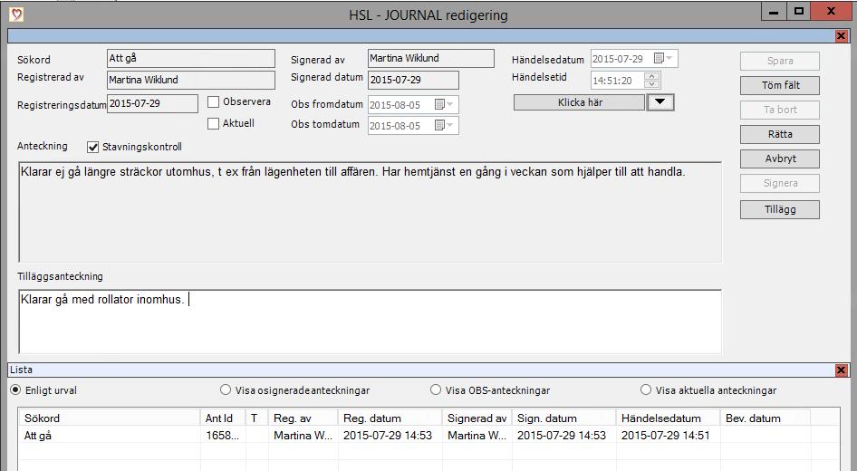Click the Signera button

[x=780, y=184]
